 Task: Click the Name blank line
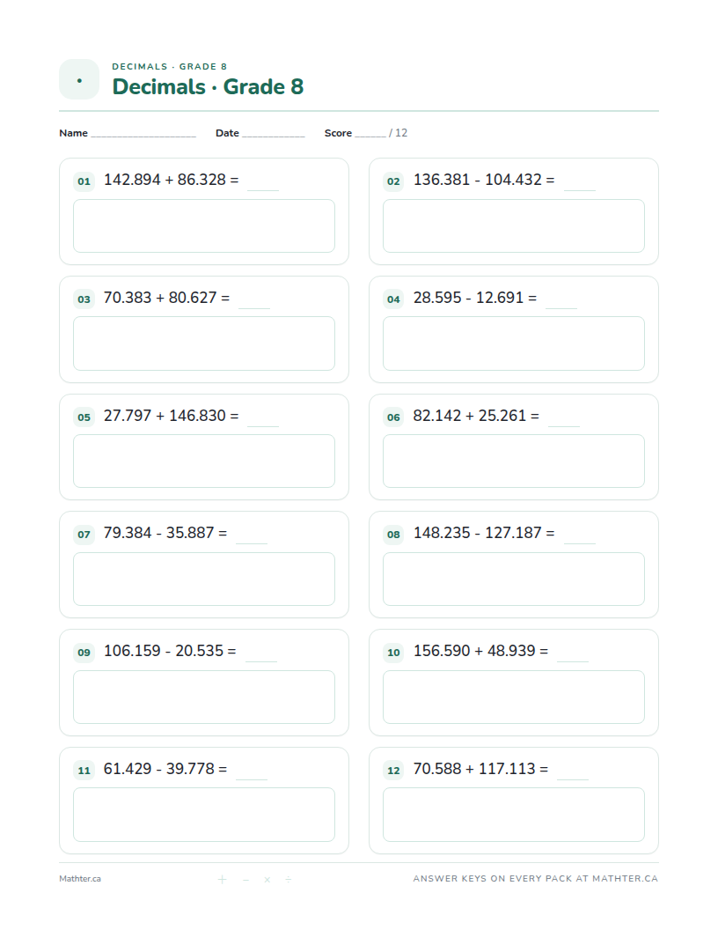(x=143, y=136)
